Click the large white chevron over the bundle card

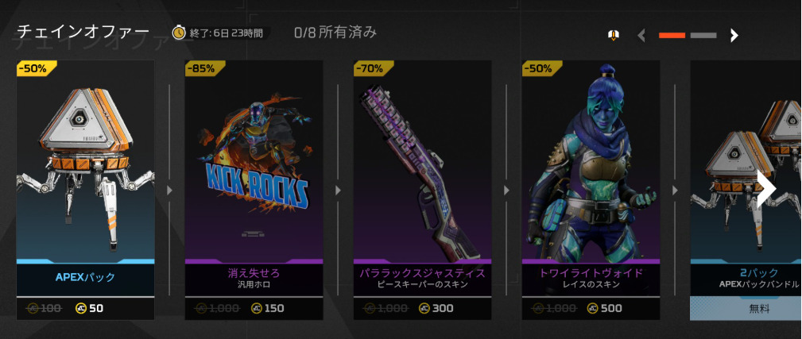coord(767,189)
